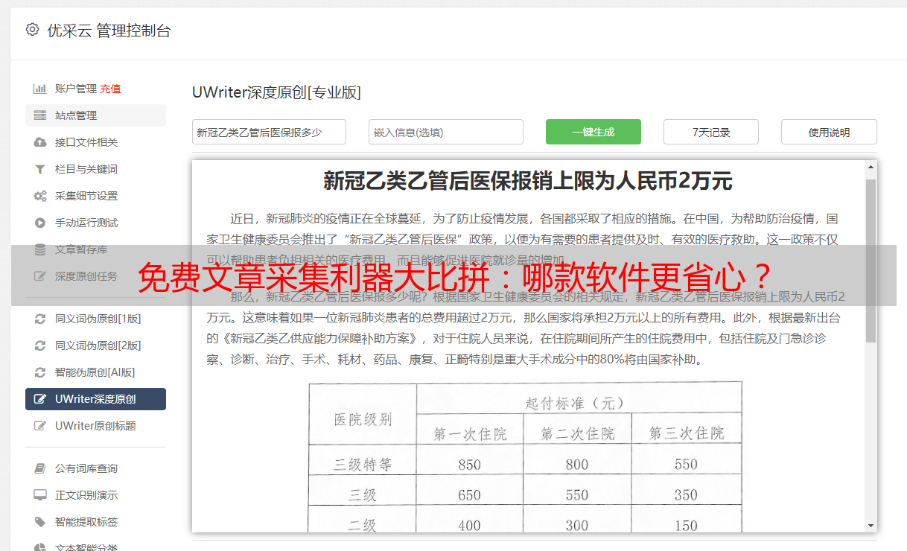
Task: Click the gear icon beside 优采云 管理控制台
Action: (32, 30)
